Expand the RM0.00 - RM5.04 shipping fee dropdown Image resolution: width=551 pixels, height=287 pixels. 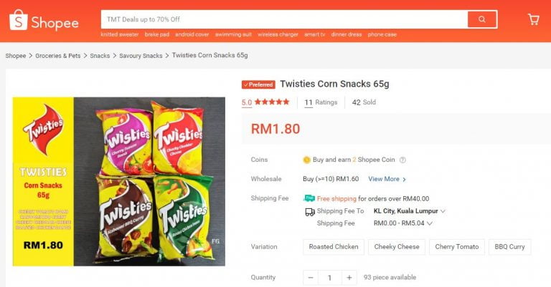click(430, 223)
